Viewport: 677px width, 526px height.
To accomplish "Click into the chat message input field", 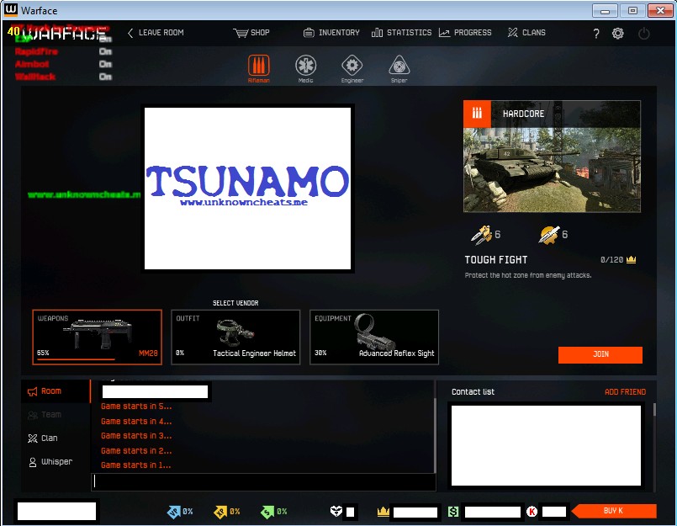I will point(263,482).
